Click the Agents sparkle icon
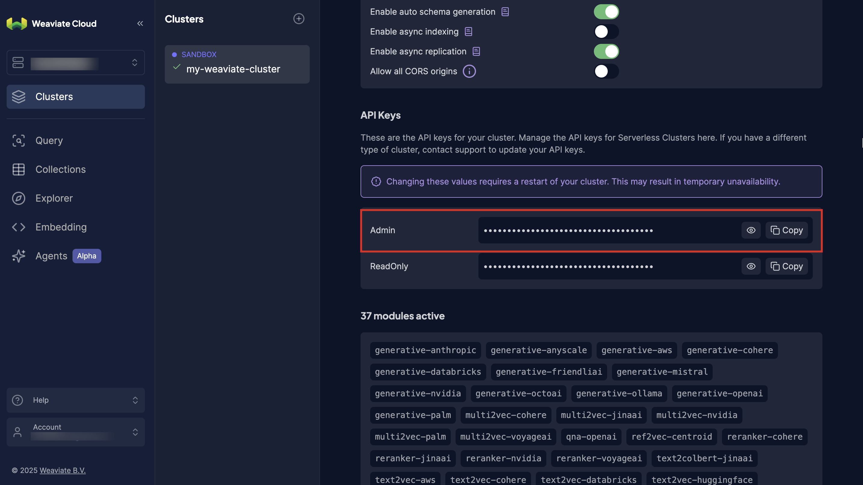 tap(19, 256)
